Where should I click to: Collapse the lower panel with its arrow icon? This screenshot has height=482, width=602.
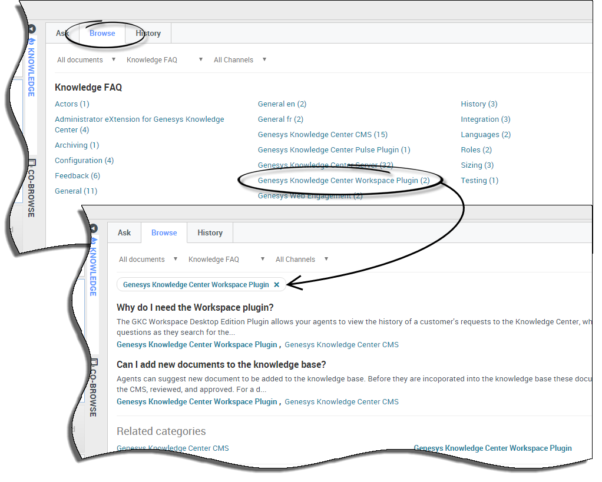94,228
